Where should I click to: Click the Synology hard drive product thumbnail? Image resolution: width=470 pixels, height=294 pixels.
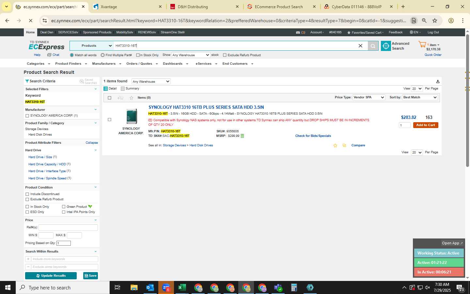coord(132,116)
